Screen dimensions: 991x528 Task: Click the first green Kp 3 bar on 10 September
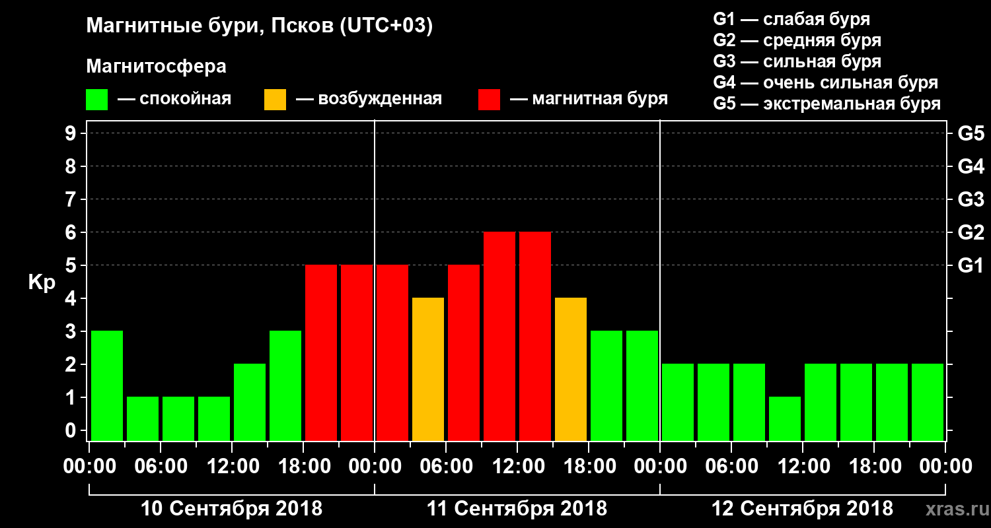tap(107, 385)
